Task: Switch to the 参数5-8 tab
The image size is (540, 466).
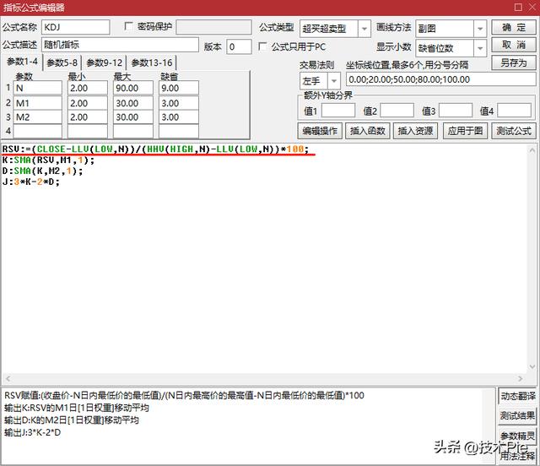Action: [x=62, y=63]
